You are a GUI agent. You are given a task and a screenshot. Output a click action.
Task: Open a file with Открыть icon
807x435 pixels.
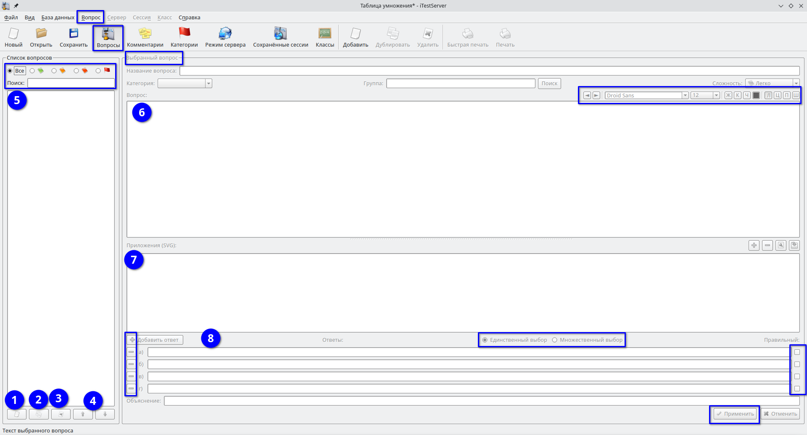[x=41, y=37]
